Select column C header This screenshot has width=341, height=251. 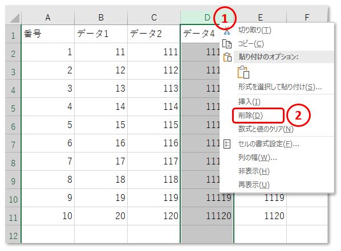point(154,18)
